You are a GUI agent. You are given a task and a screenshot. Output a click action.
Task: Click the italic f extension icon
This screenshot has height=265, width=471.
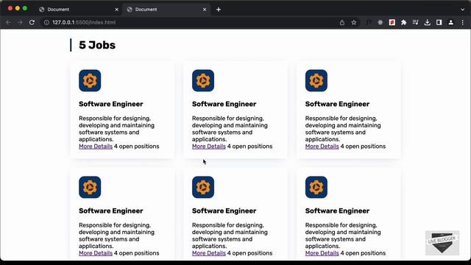(369, 23)
